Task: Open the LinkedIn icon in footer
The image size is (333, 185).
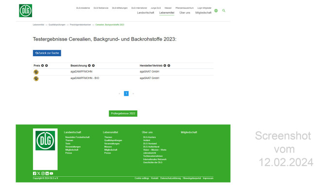Action: (x=47, y=173)
